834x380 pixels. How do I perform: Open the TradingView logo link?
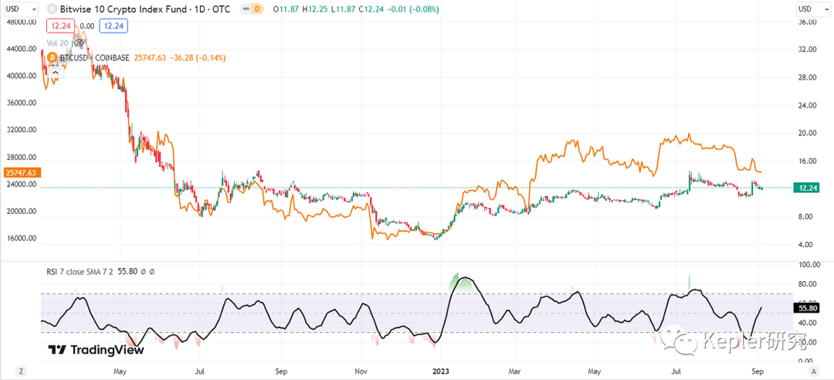[96, 350]
